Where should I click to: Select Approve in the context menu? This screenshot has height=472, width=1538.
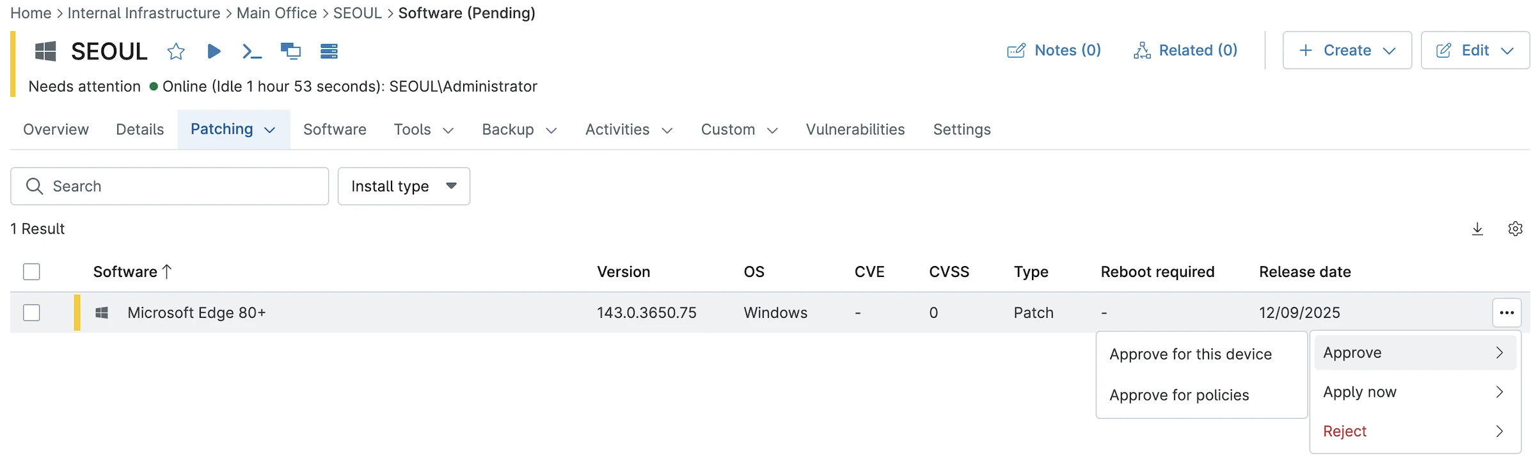[1415, 352]
